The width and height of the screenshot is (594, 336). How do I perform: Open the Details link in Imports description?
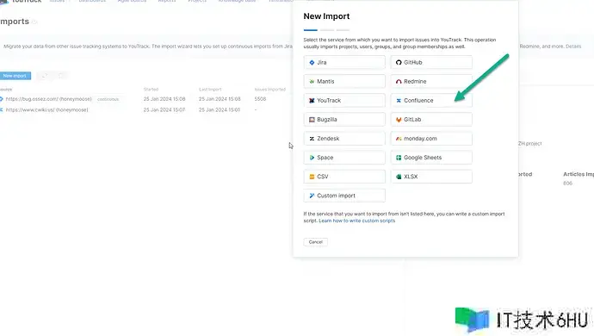pos(573,47)
